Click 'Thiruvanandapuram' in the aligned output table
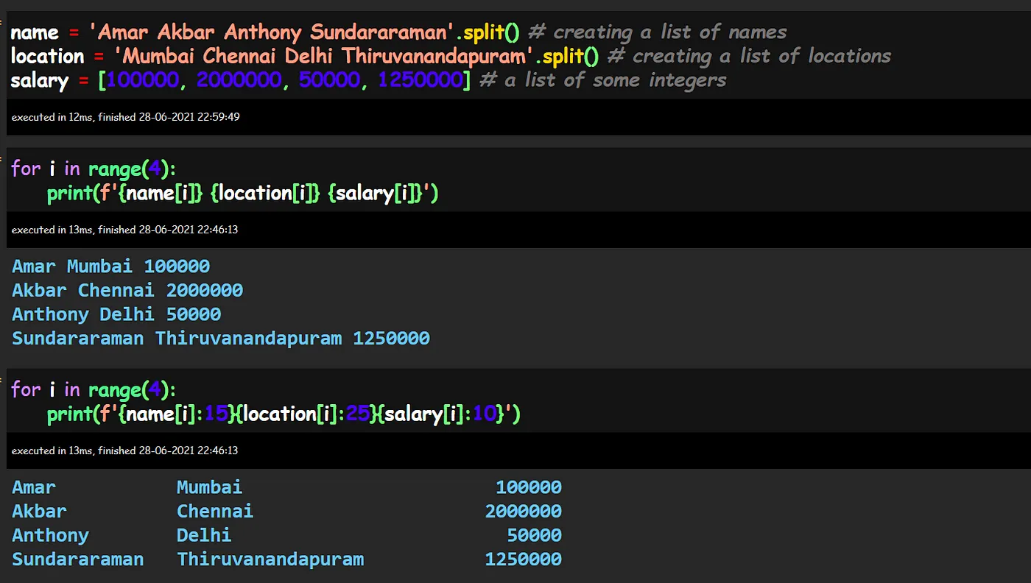The height and width of the screenshot is (583, 1031). pos(270,559)
